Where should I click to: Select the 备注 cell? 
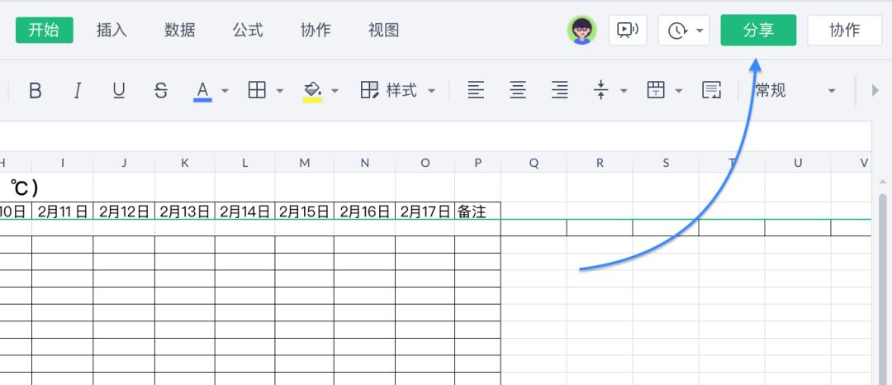click(478, 212)
